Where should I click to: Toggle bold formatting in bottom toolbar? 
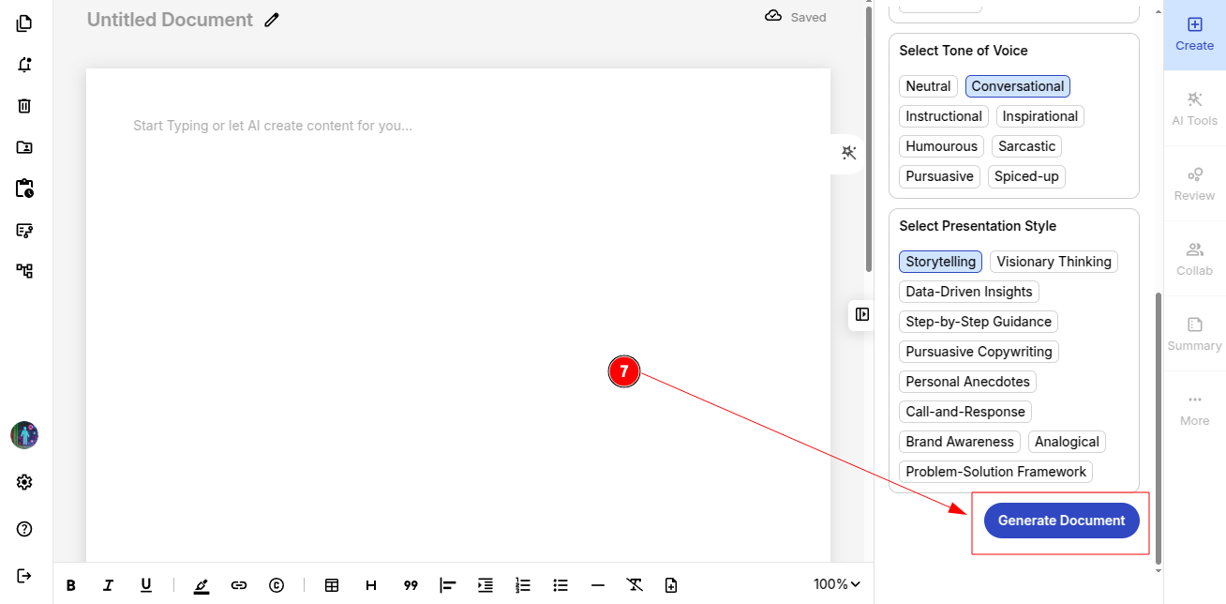coord(71,585)
